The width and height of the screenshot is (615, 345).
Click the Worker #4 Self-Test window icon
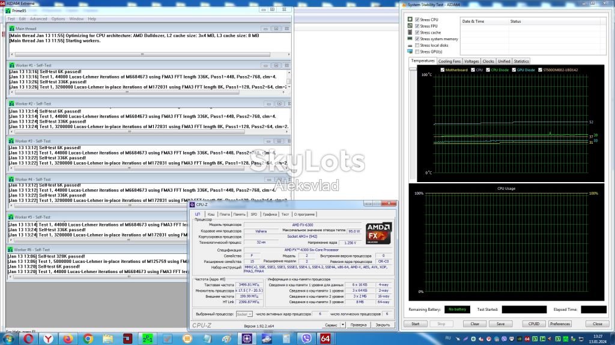click(11, 179)
